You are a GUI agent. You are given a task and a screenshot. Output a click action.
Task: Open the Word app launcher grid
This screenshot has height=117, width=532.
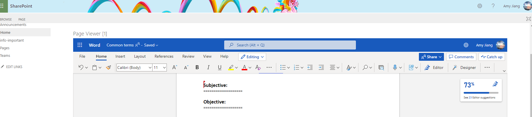[80, 45]
